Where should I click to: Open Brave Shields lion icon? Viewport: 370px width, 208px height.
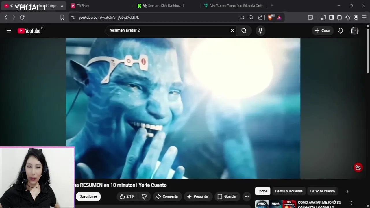click(271, 17)
